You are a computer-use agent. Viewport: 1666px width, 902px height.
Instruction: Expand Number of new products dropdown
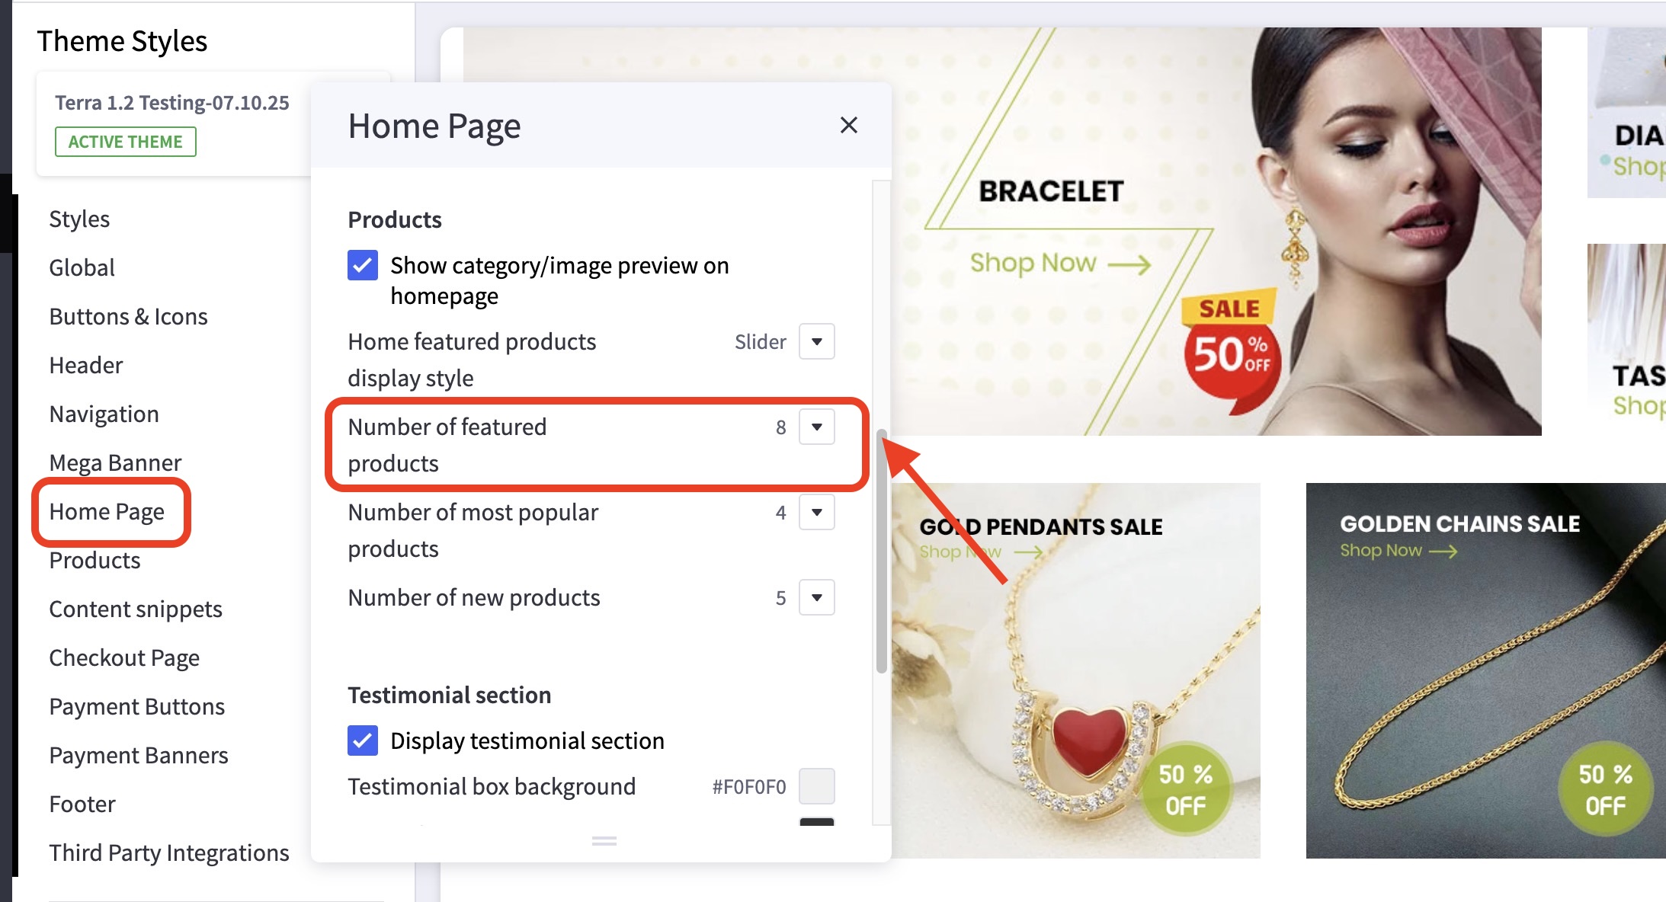pos(816,597)
